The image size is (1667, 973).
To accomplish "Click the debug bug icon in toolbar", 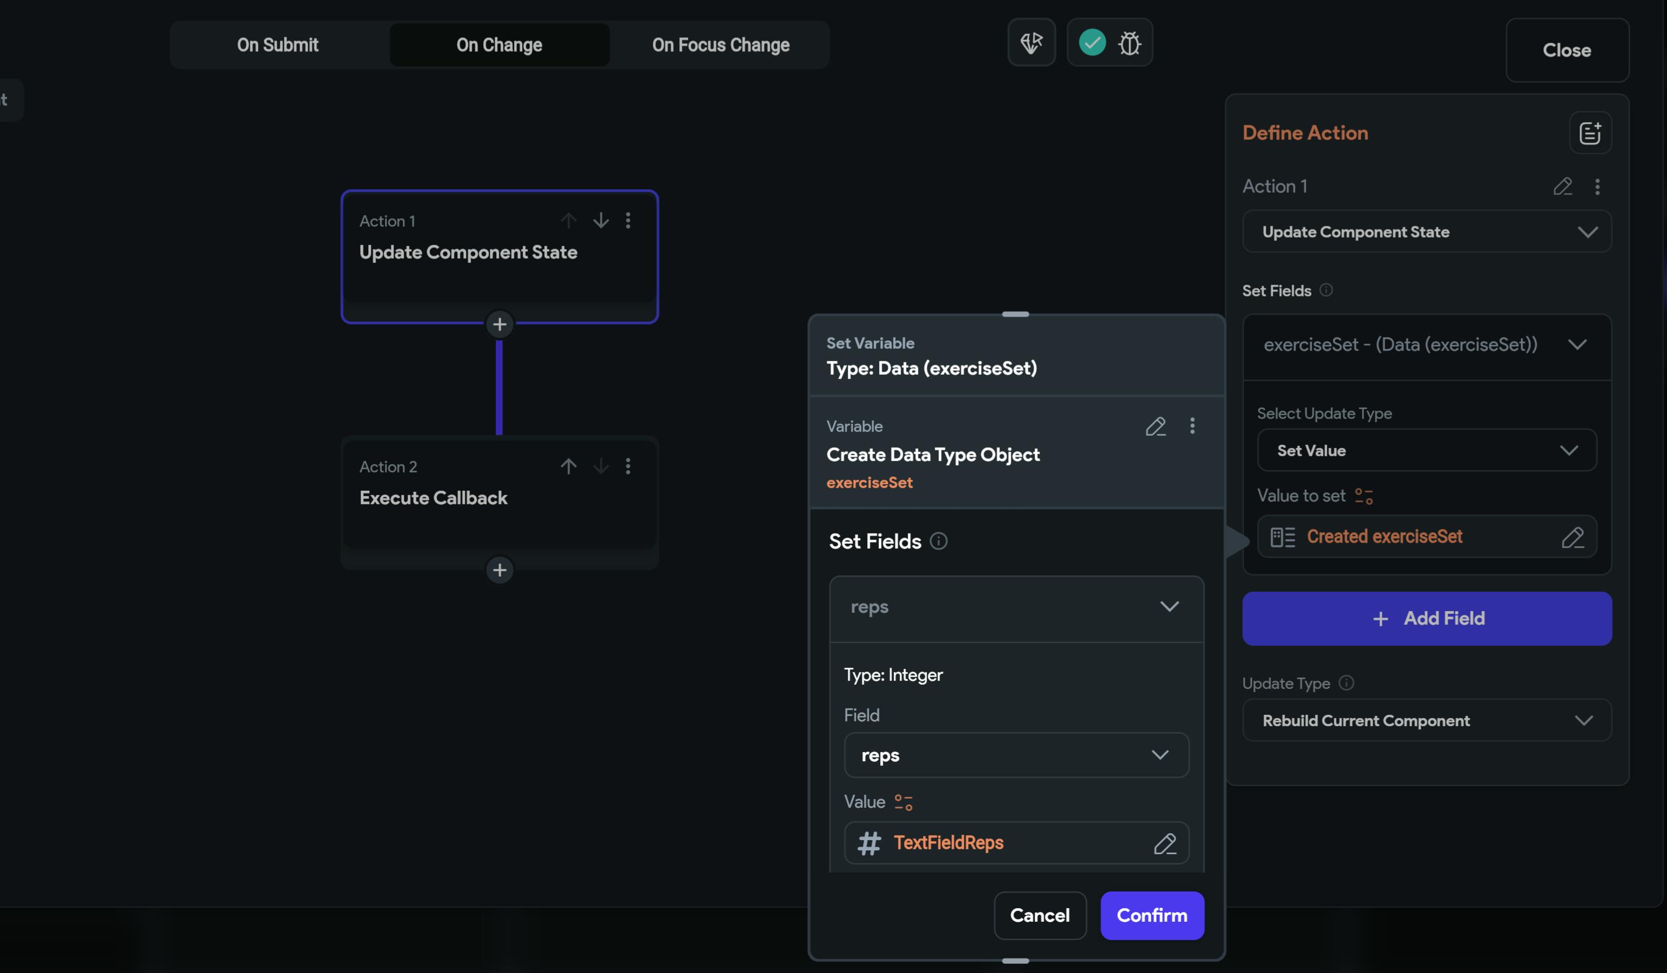I will [x=1129, y=44].
